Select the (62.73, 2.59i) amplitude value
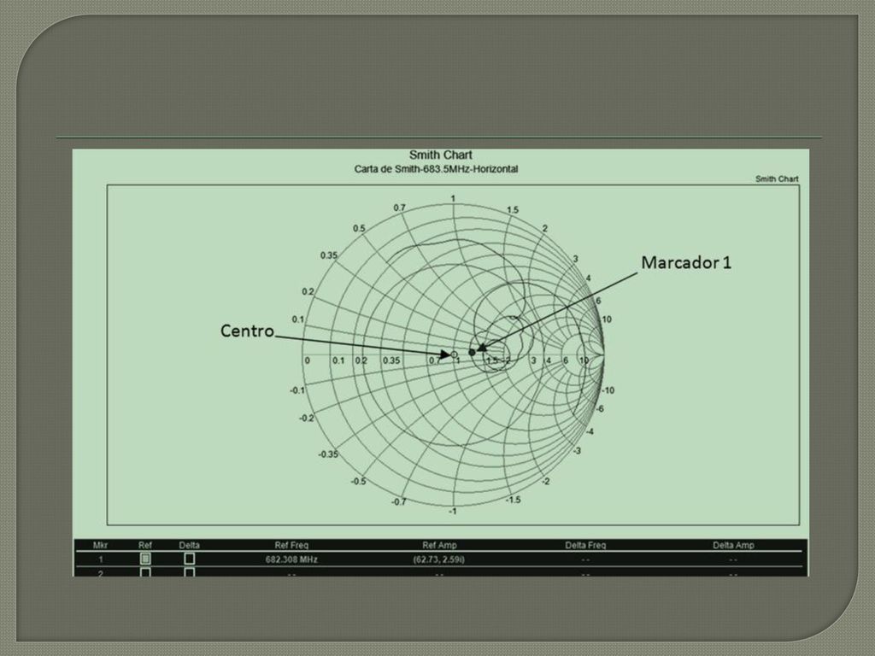This screenshot has height=656, width=875. (x=439, y=559)
